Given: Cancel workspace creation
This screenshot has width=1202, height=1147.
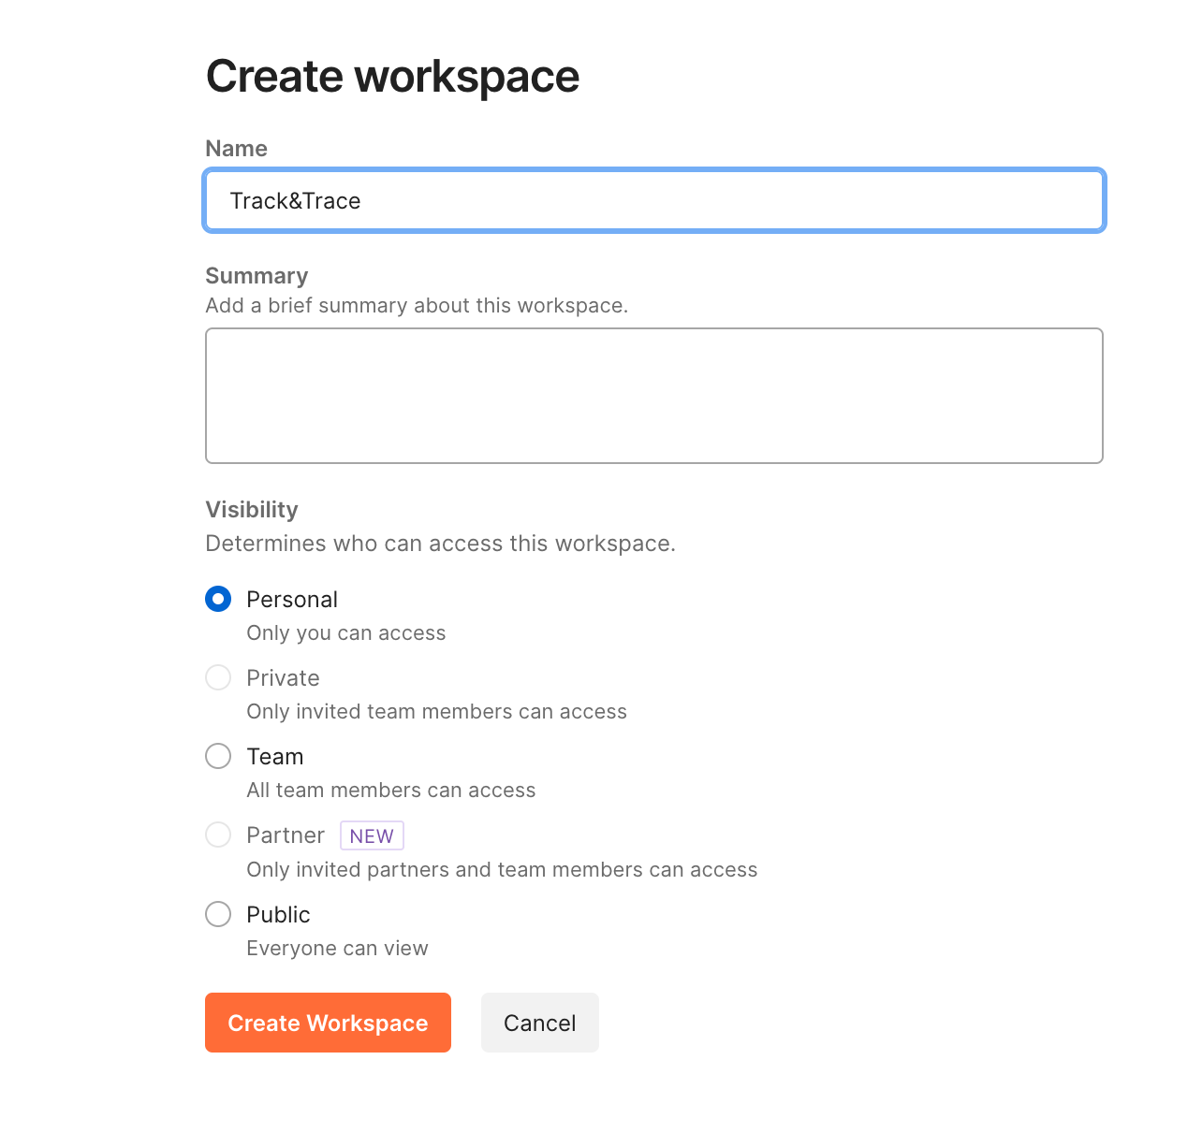Looking at the screenshot, I should tap(539, 1023).
